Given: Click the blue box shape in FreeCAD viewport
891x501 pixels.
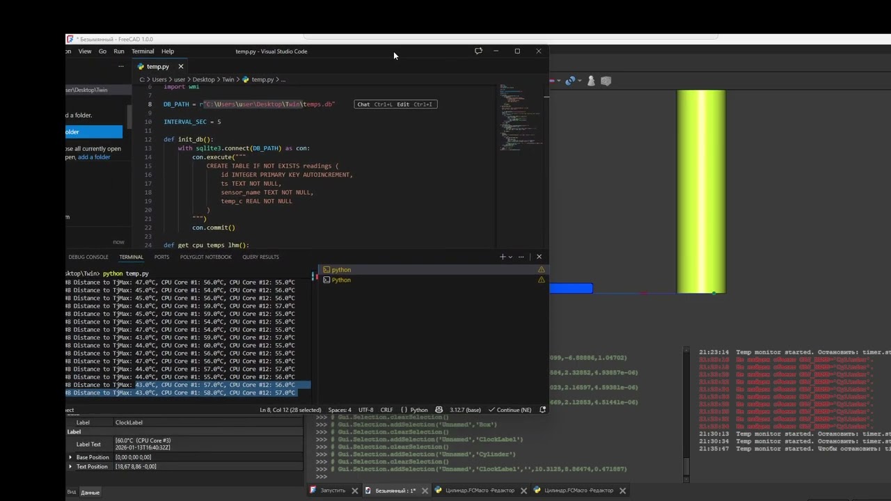Looking at the screenshot, I should (571, 288).
